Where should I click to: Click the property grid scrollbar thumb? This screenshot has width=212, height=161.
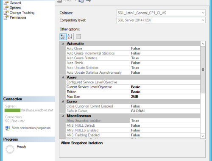pos(203,69)
